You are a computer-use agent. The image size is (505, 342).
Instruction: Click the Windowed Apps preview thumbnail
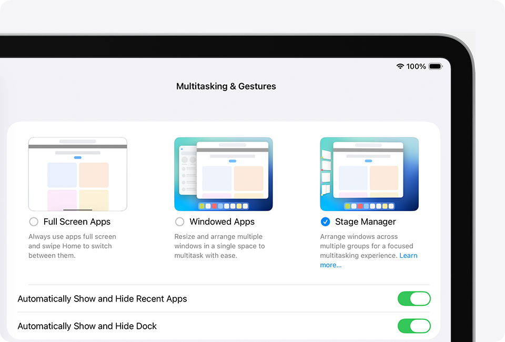pos(224,174)
